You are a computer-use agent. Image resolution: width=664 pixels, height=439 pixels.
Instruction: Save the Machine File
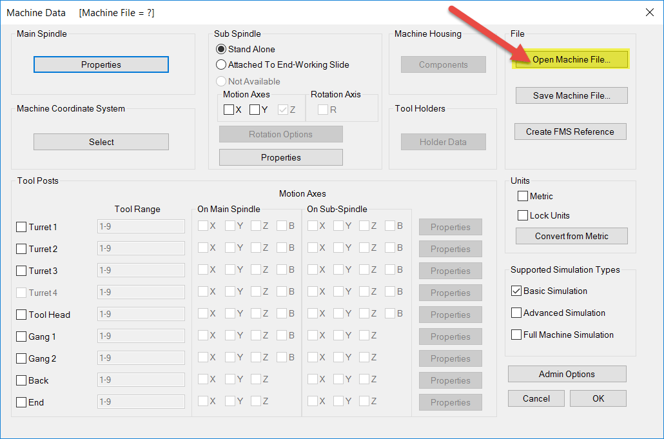571,95
